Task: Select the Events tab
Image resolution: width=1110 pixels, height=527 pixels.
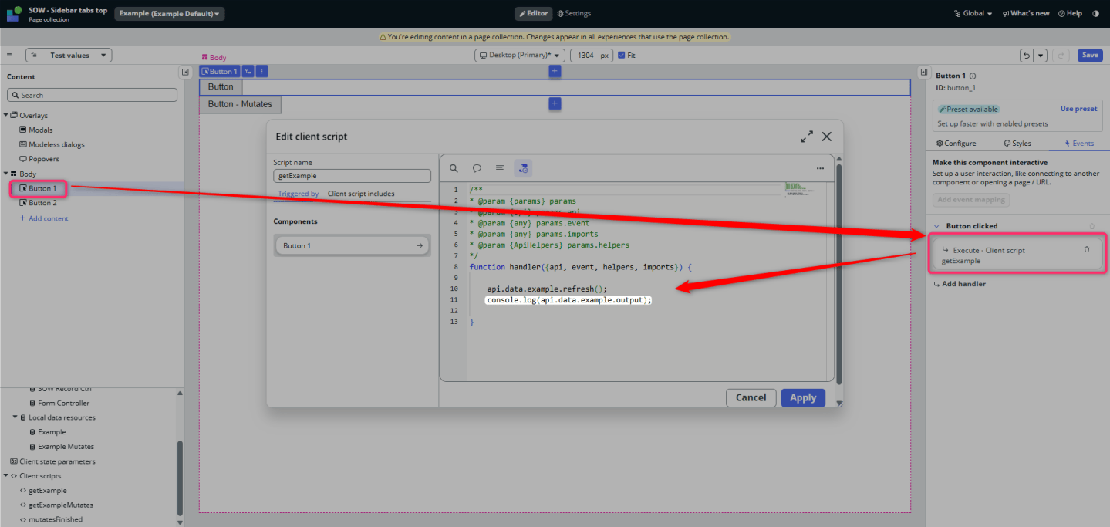Action: (x=1078, y=144)
